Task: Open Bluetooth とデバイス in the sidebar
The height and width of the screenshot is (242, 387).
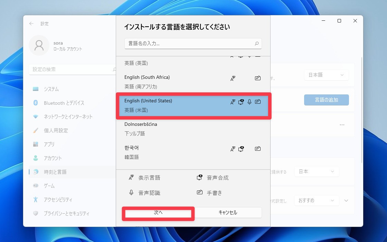Action: pos(72,103)
